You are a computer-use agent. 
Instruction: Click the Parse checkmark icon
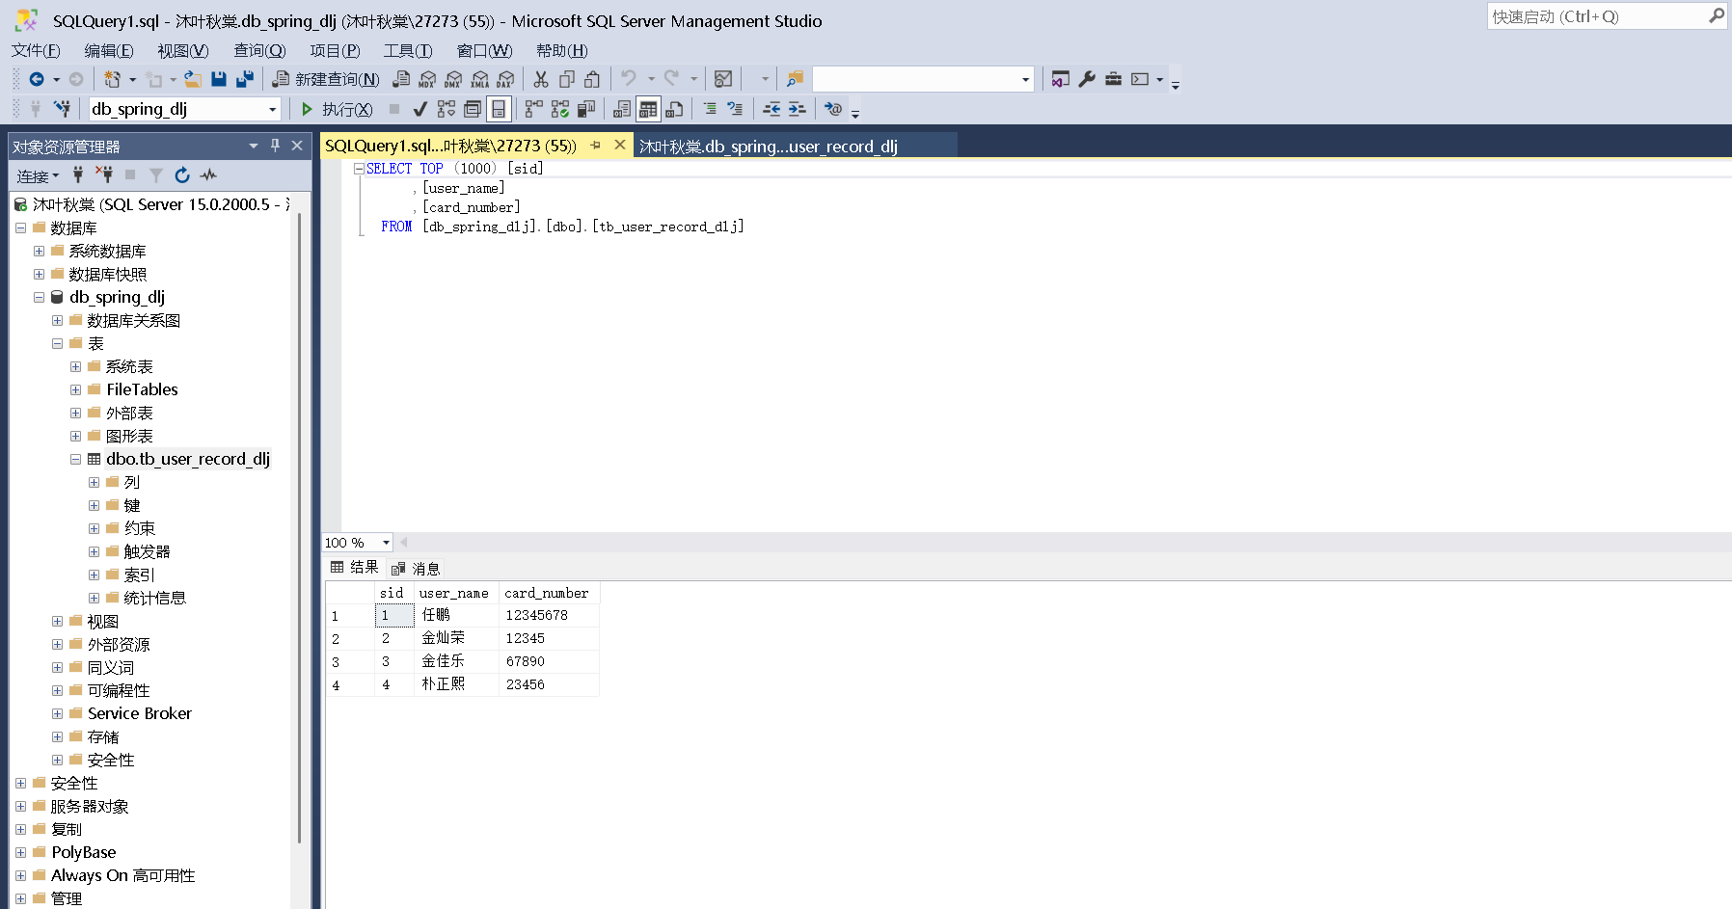[x=419, y=109]
